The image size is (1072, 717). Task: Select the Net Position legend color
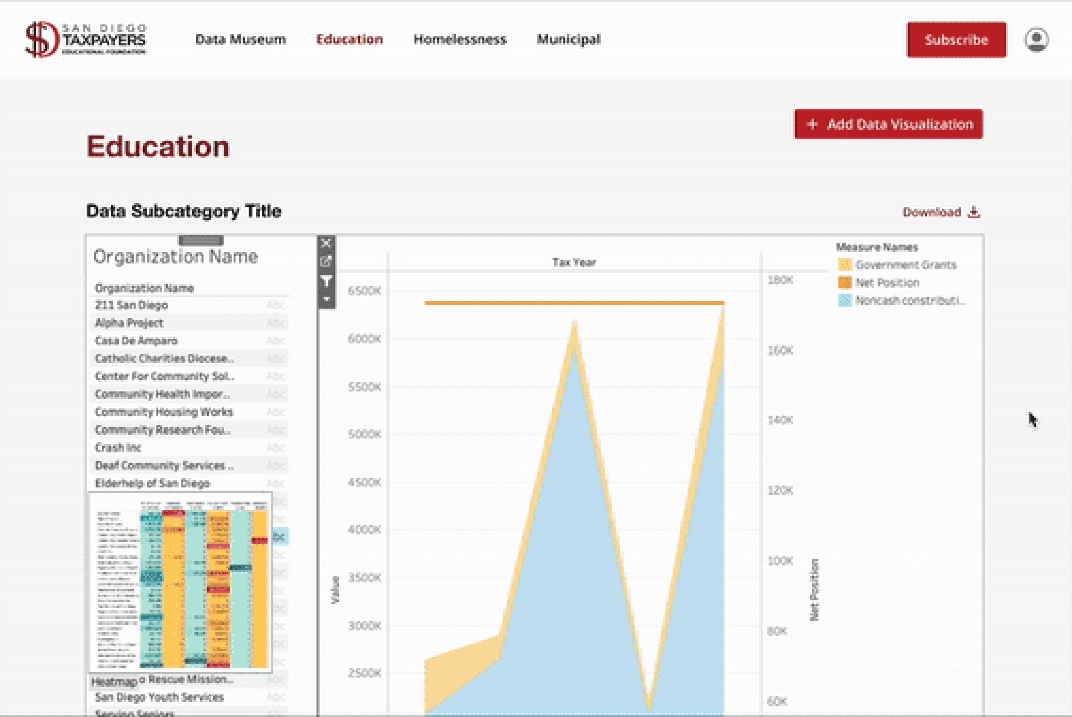click(845, 283)
